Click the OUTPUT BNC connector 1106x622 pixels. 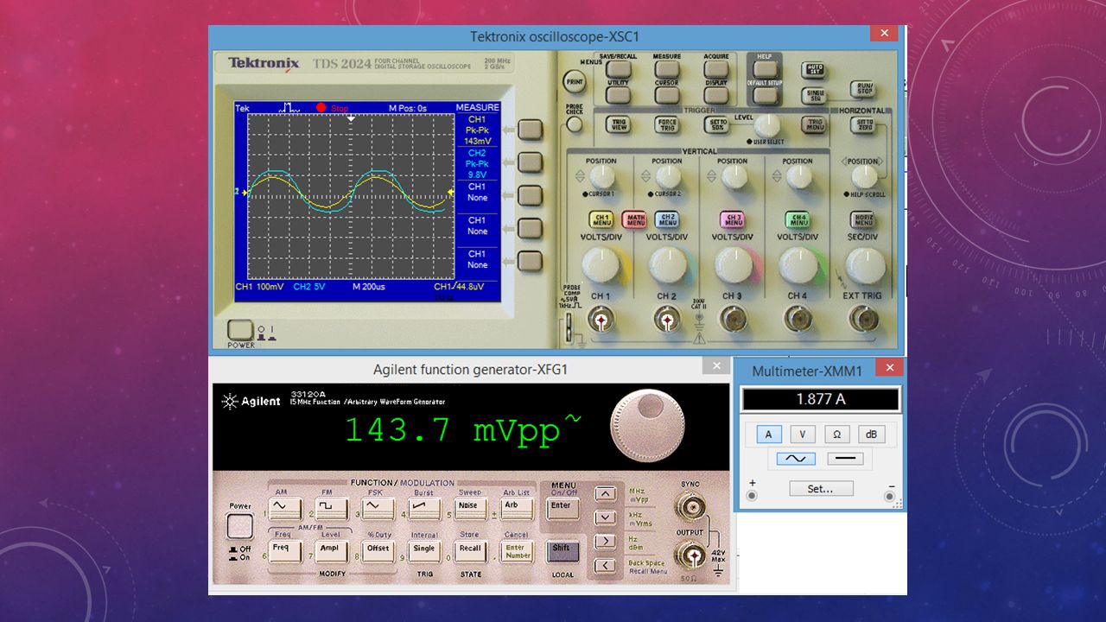click(690, 555)
